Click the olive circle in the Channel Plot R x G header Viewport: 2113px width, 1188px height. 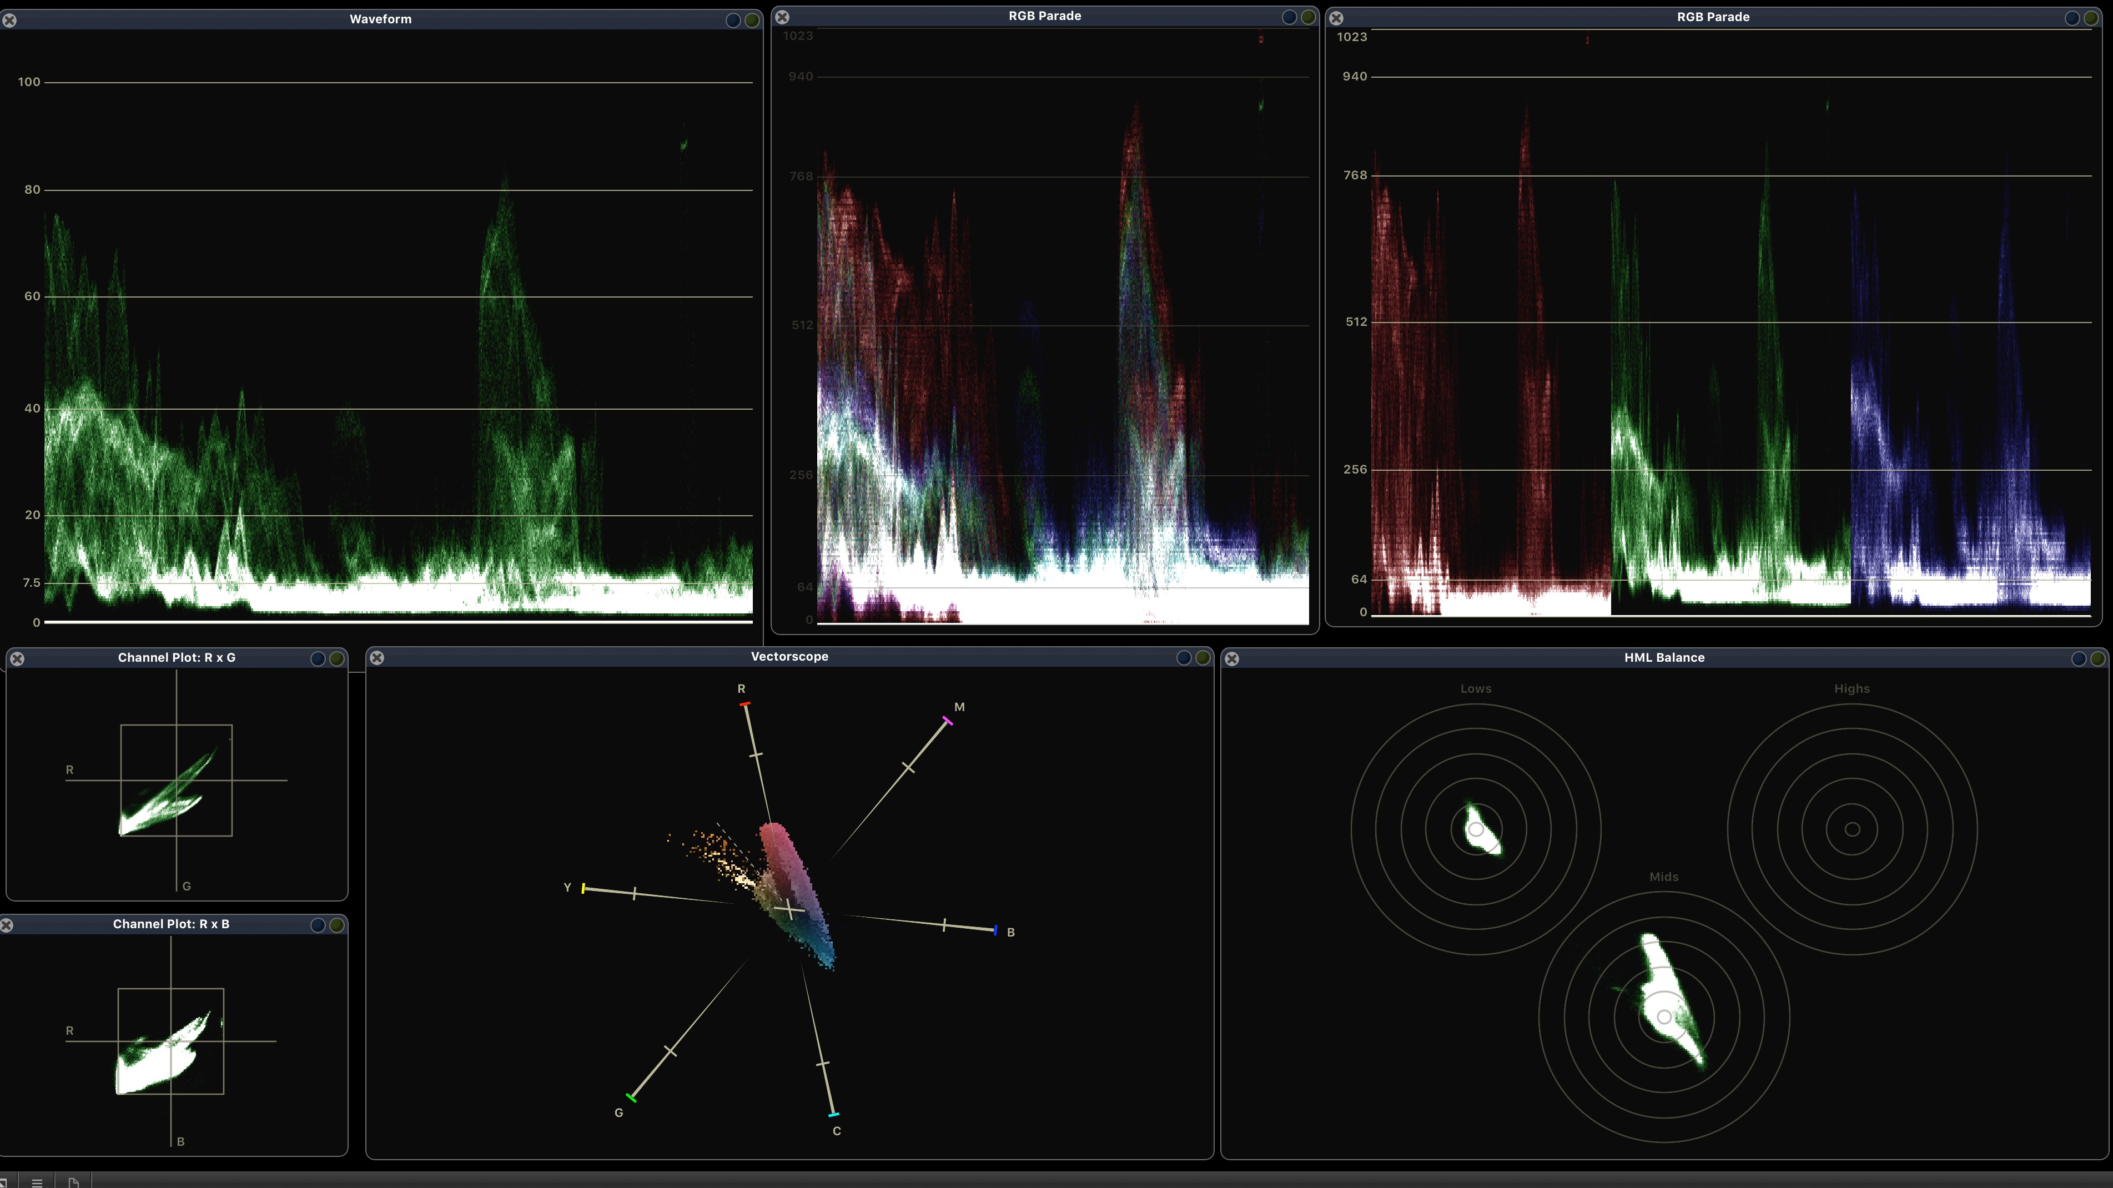click(x=336, y=658)
